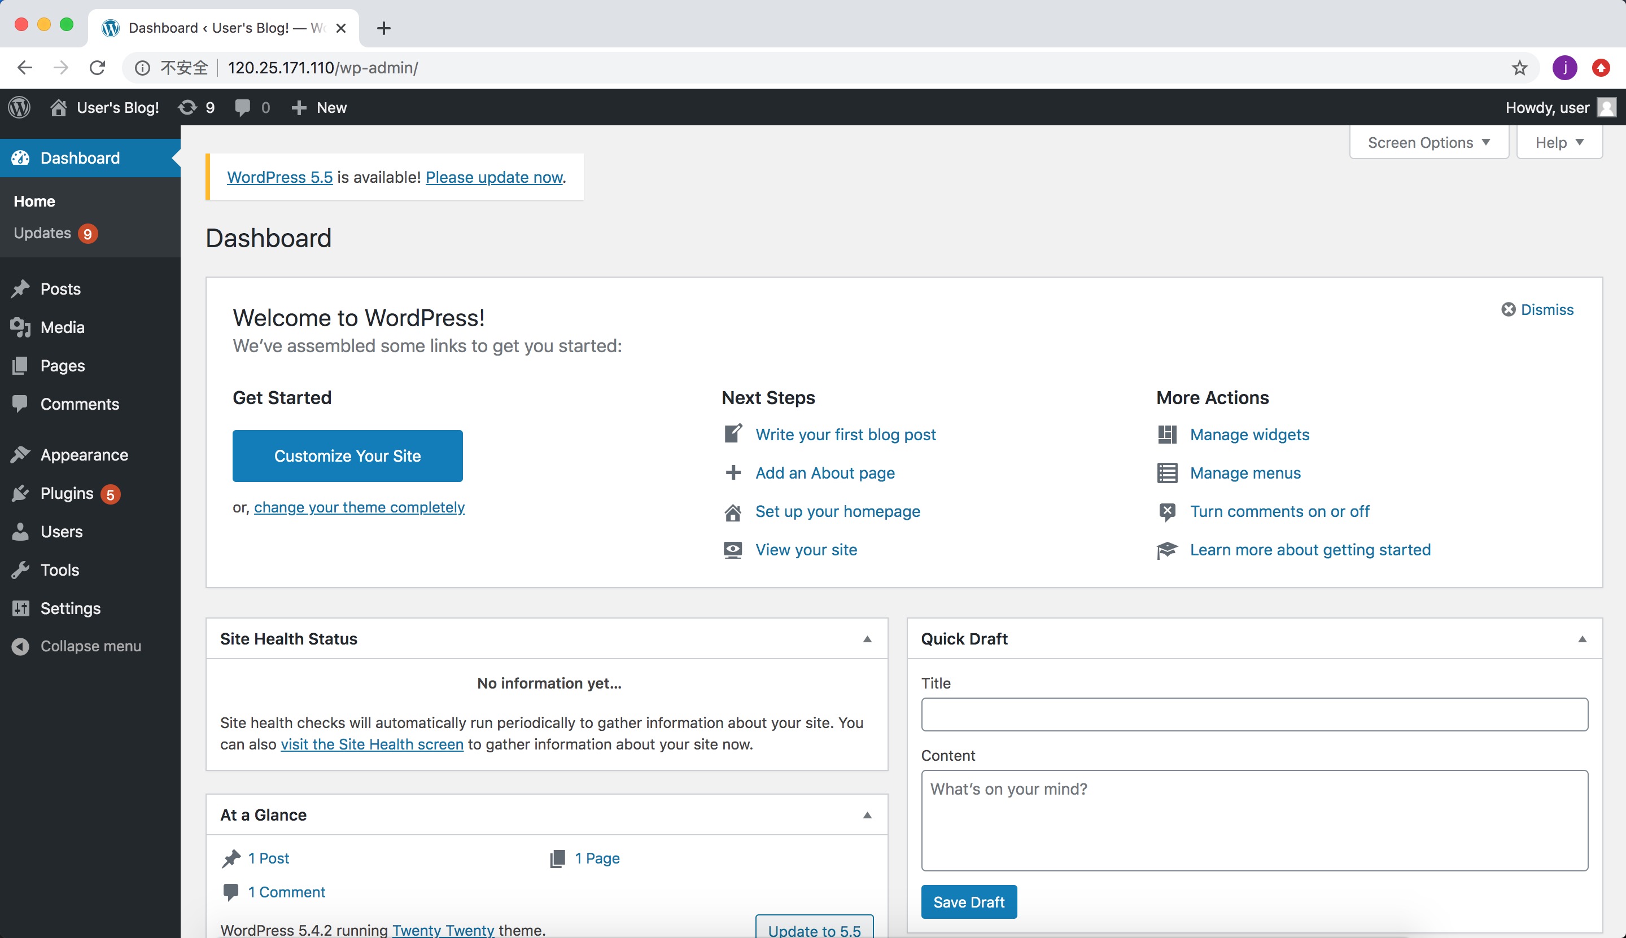Click the comments bubble icon in admin bar

point(243,108)
